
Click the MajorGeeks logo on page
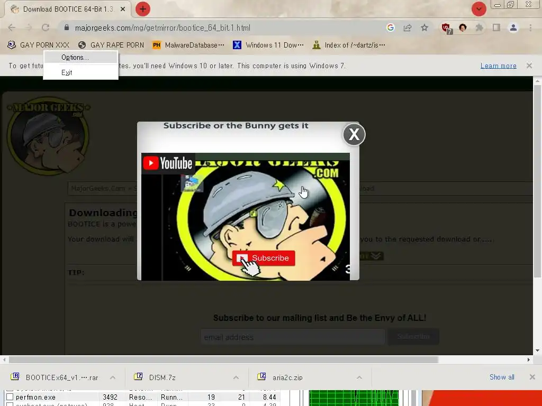48,135
